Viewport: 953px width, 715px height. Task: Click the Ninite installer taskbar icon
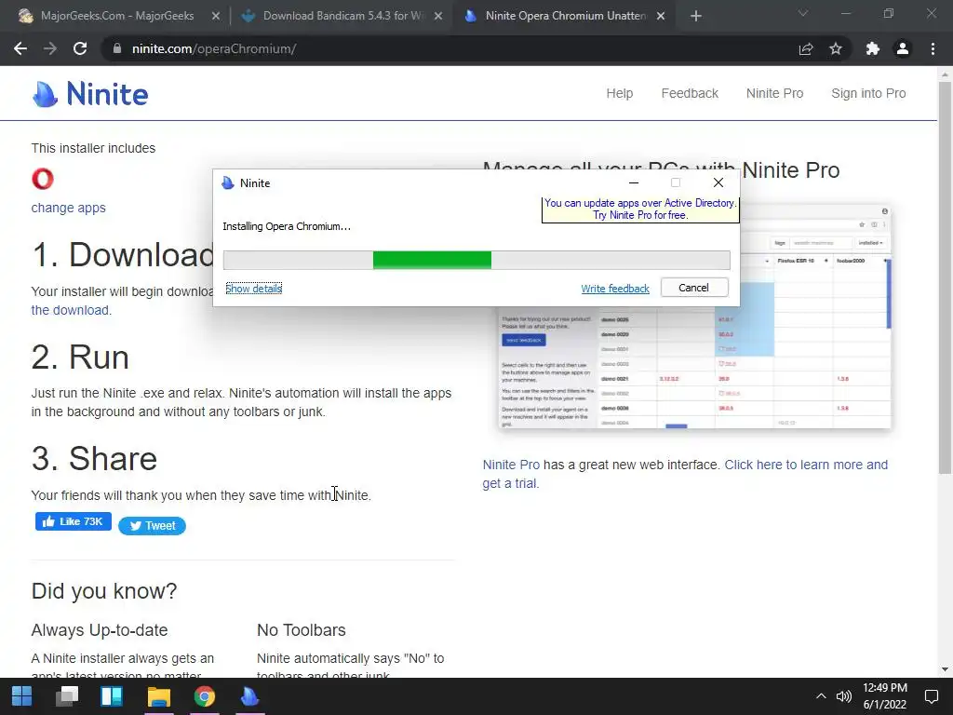tap(249, 696)
